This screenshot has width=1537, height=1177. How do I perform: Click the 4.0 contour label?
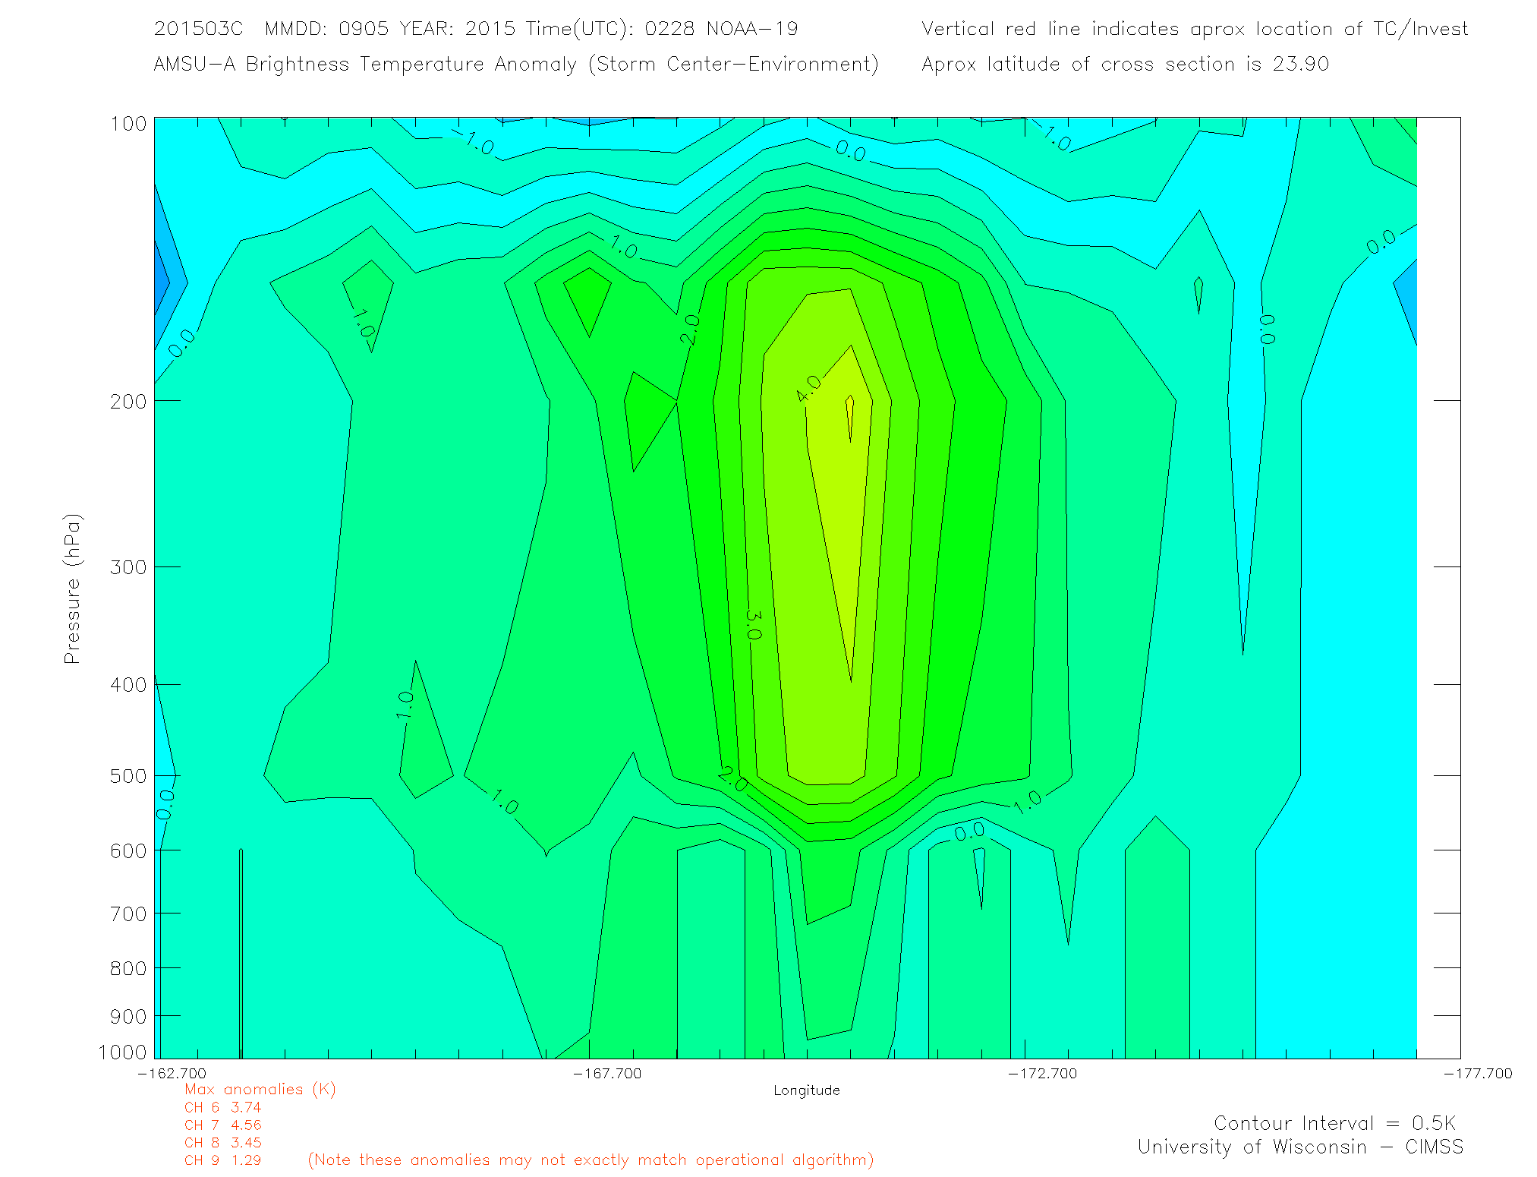[x=808, y=389]
